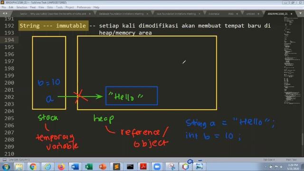Close the untitled tab with unsaved dot
Image resolution: width=304 pixels, height=171 pixels.
click(258, 14)
